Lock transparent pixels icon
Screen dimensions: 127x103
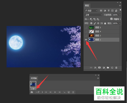pyautogui.click(x=91, y=23)
